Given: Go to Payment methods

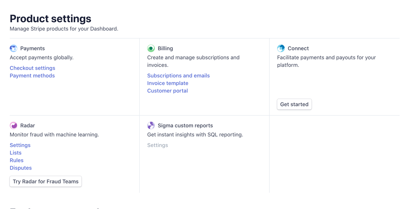Looking at the screenshot, I should [x=32, y=76].
